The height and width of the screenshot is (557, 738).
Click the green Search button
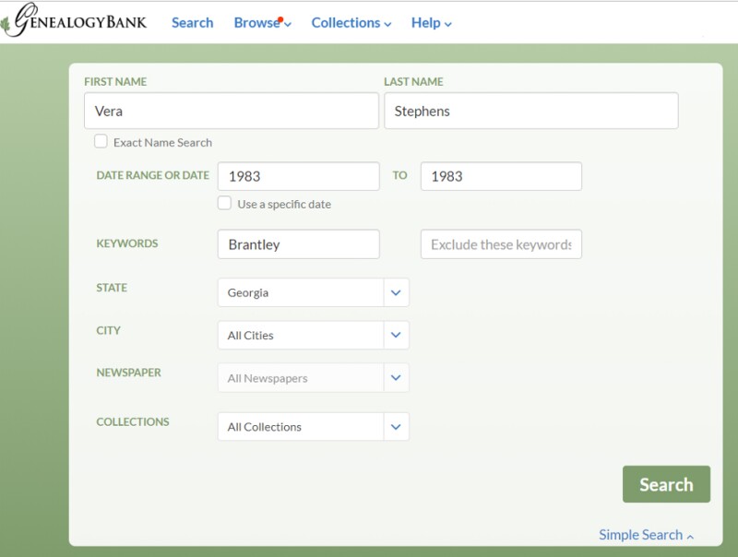click(x=666, y=484)
